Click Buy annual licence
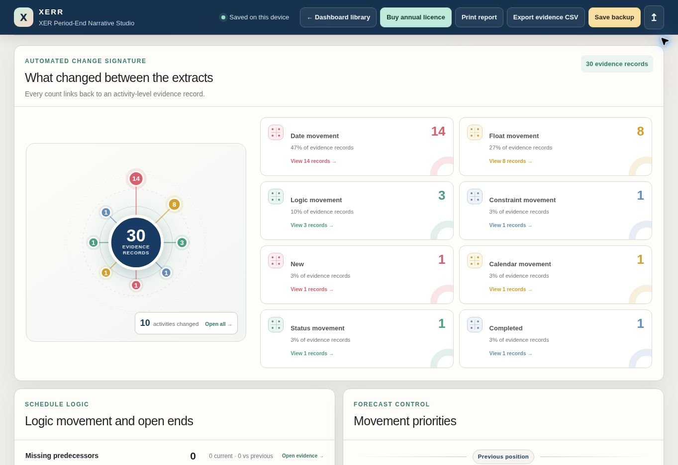This screenshot has height=465, width=678. (x=416, y=17)
